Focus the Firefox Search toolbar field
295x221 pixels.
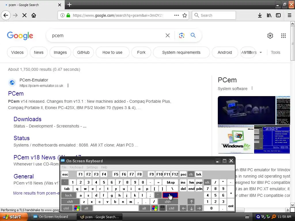pos(214,16)
